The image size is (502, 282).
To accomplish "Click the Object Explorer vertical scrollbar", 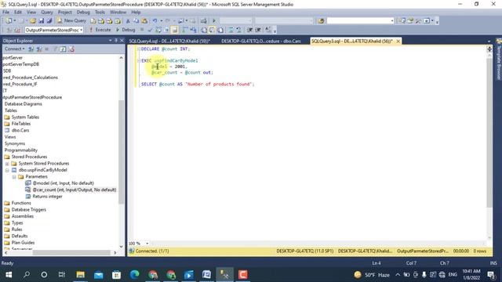I will point(121,152).
